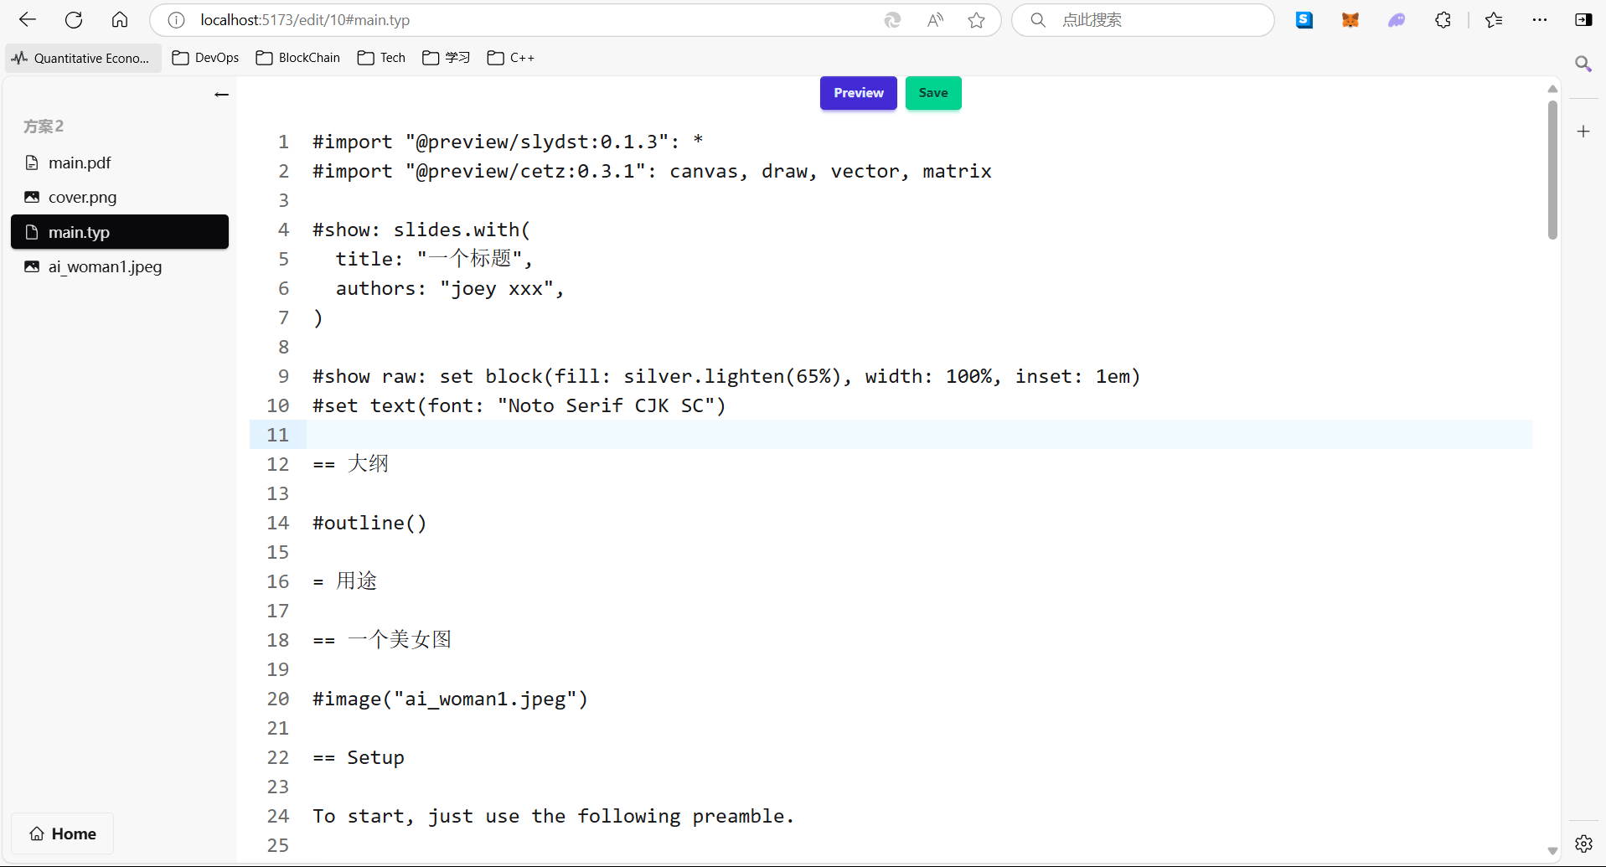Click the green Save button

[932, 93]
